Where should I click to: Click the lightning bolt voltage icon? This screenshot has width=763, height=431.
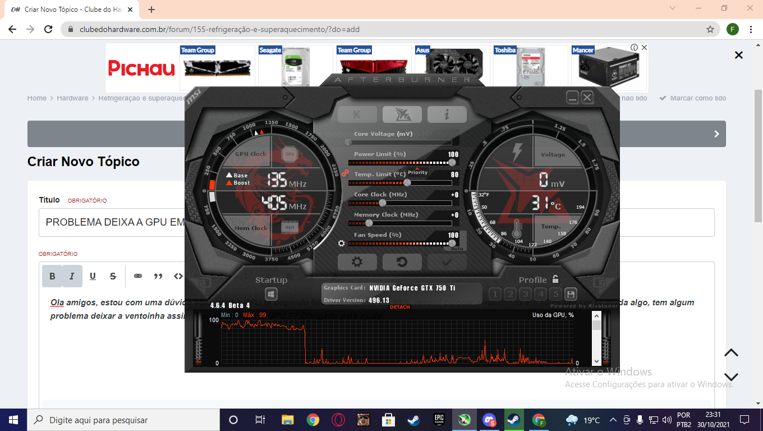[x=517, y=152]
